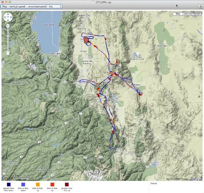Switch map view to Satellite
204x193 pixels.
(187, 14)
